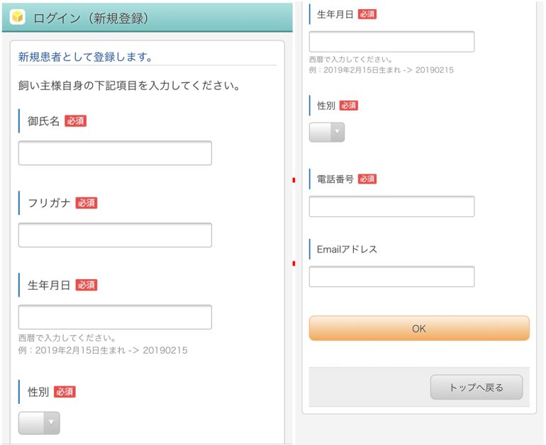Click the arrow on the right 性別 dropdown
Viewport: 546px width, 445px height.
(x=337, y=133)
